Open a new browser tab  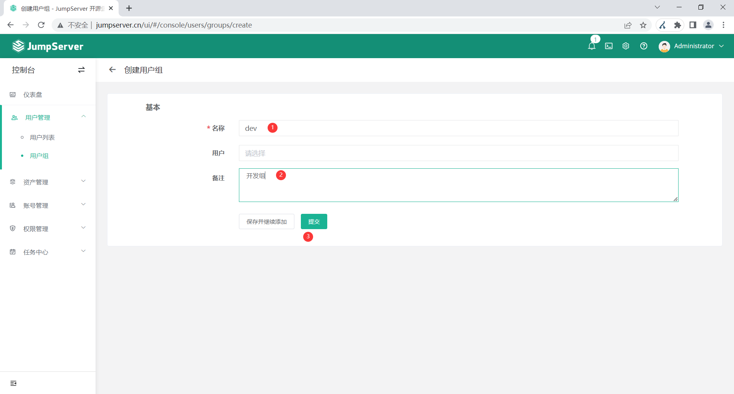click(129, 8)
